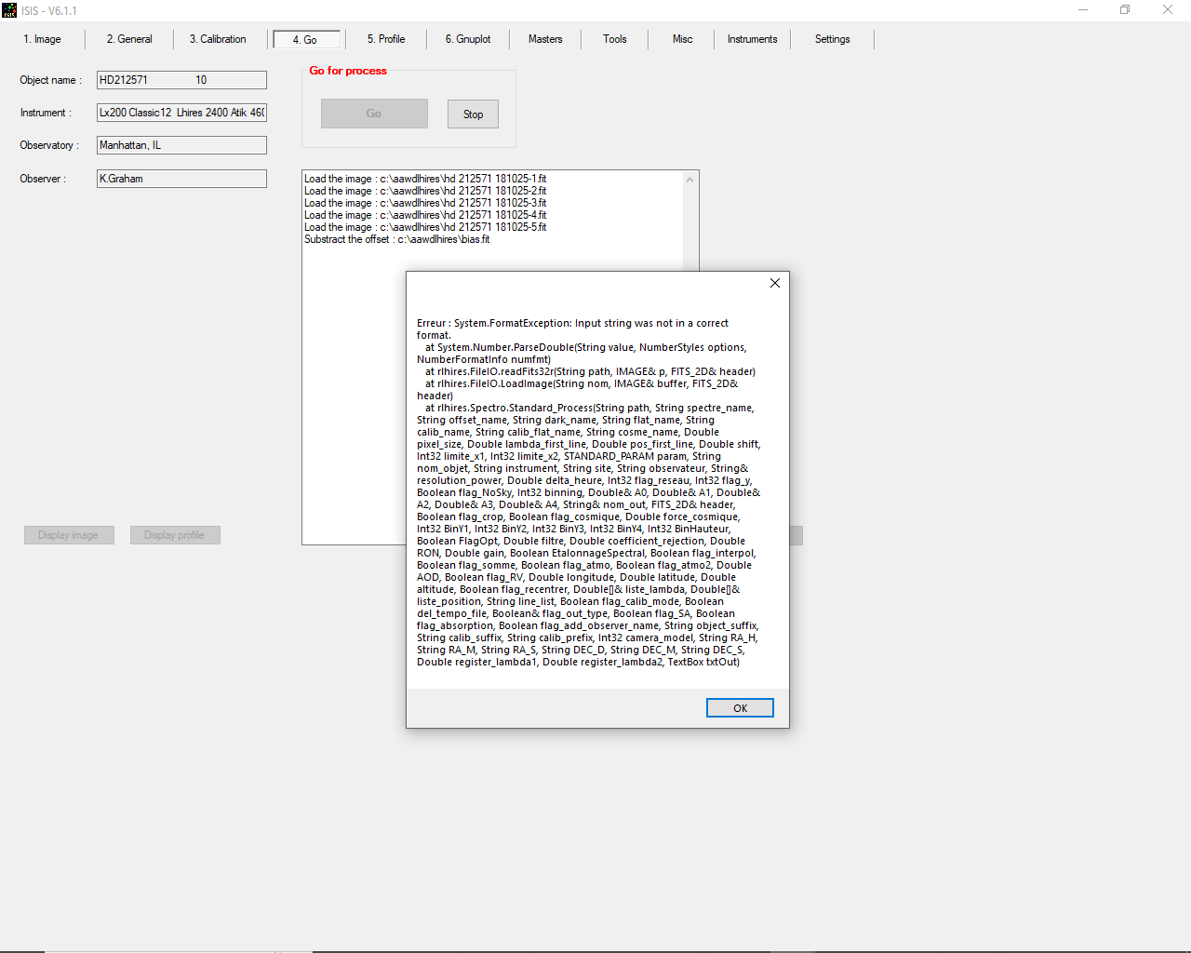This screenshot has width=1191, height=953.
Task: Click in the Object name field
Action: click(181, 80)
